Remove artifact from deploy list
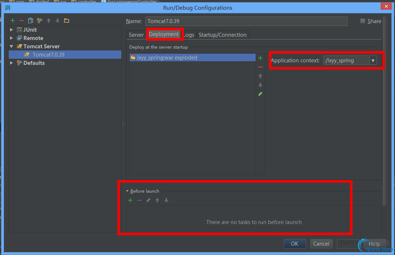The width and height of the screenshot is (395, 255). 260,67
